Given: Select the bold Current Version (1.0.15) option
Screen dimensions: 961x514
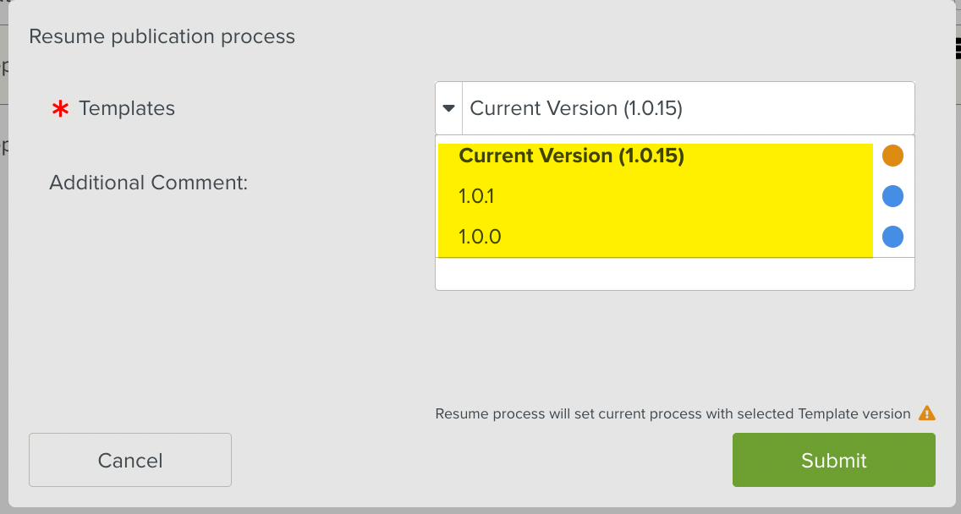Looking at the screenshot, I should tap(571, 156).
